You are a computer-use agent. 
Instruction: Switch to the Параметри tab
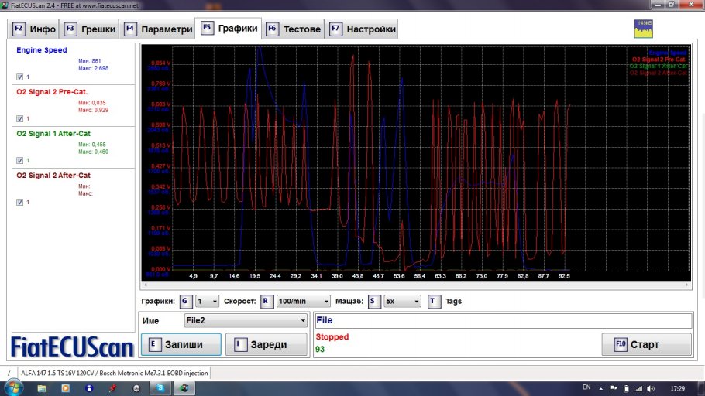pos(159,29)
